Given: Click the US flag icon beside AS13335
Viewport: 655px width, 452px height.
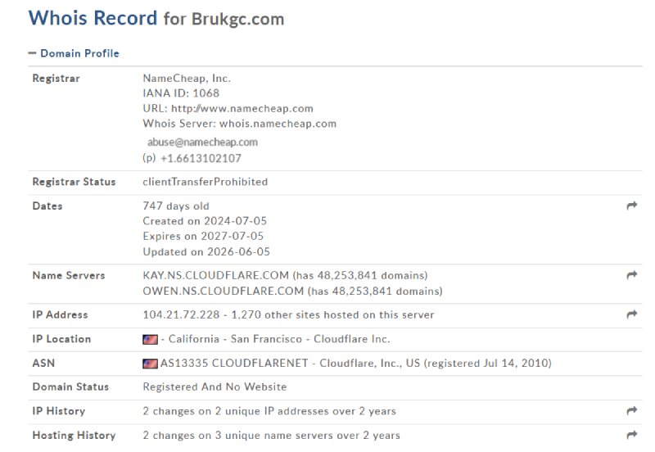Looking at the screenshot, I should pyautogui.click(x=150, y=364).
